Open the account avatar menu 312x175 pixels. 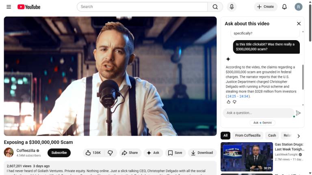298,7
